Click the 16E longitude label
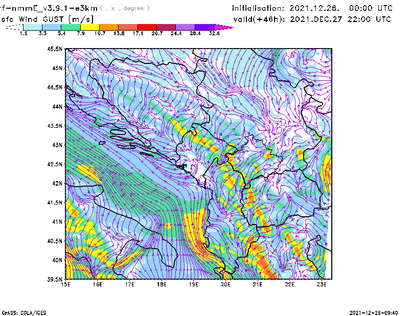This screenshot has height=316, width=409. coord(98,284)
